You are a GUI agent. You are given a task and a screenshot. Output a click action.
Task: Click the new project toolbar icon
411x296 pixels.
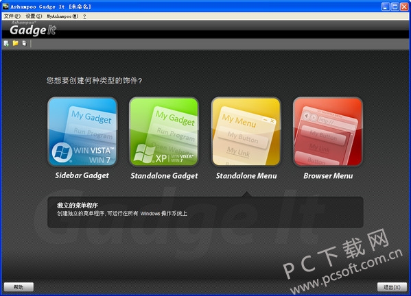pyautogui.click(x=6, y=43)
